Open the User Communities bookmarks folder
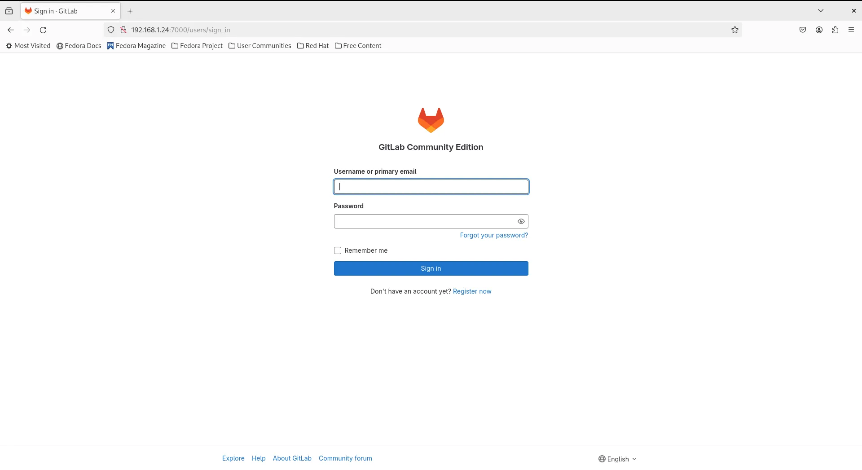862x470 pixels. (x=260, y=46)
